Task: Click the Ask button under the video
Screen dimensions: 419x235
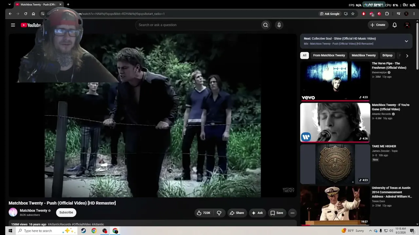Action: [257, 213]
